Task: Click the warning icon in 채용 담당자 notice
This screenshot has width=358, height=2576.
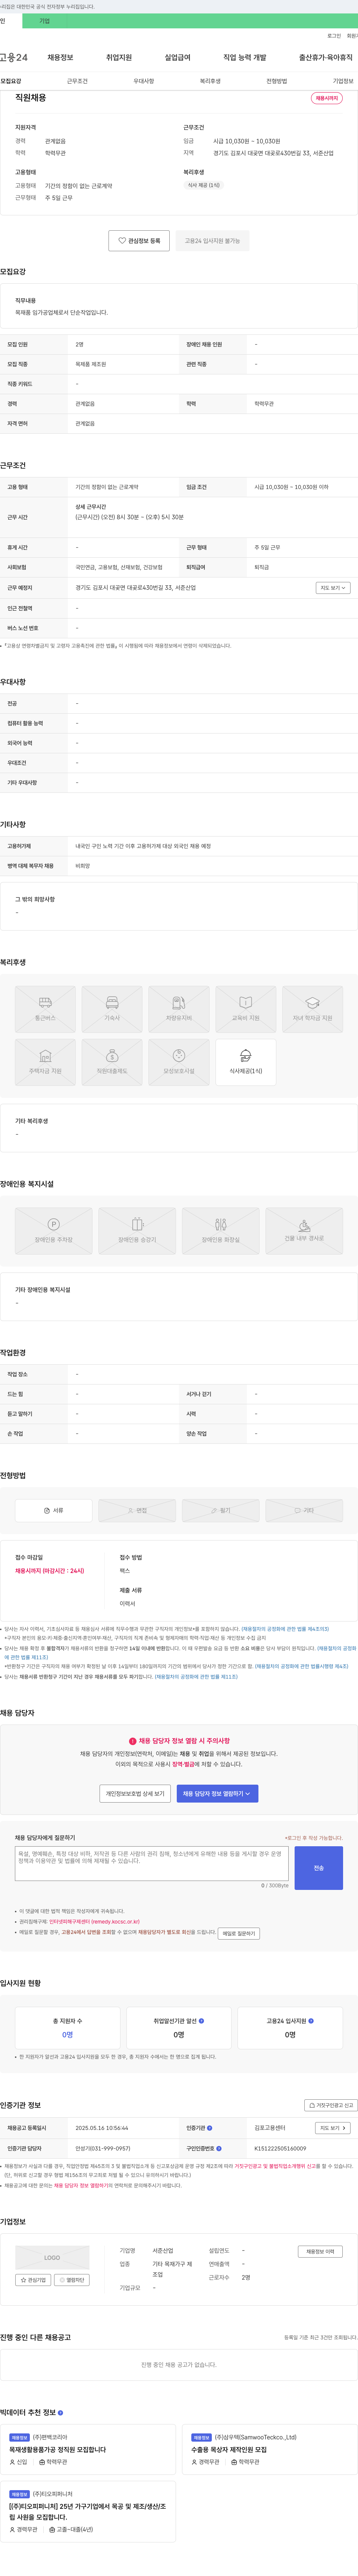Action: pyautogui.click(x=133, y=1741)
